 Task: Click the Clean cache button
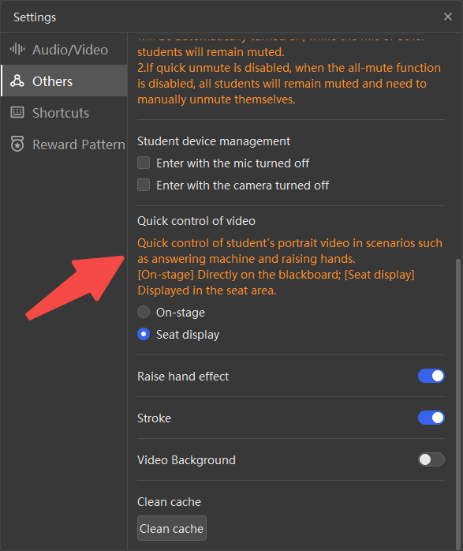[x=172, y=528]
